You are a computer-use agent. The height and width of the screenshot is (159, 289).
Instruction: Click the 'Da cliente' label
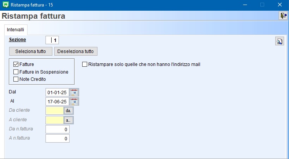pos(19,110)
